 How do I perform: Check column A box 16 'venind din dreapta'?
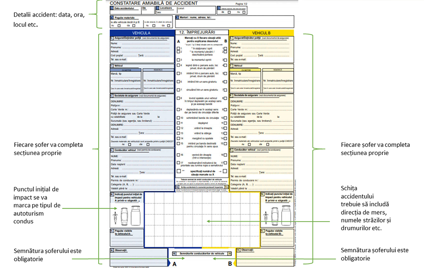[178, 155]
